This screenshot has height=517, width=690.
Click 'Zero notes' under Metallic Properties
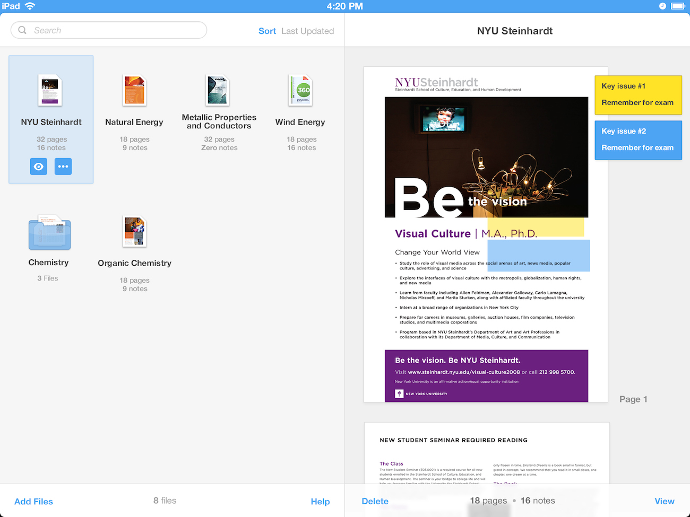[x=219, y=148]
